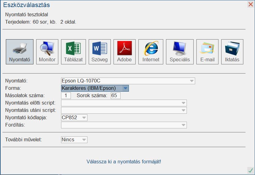Screen dimensions: 255x175
Task: Click the Eszközválasztás window title
Action: [26, 5]
